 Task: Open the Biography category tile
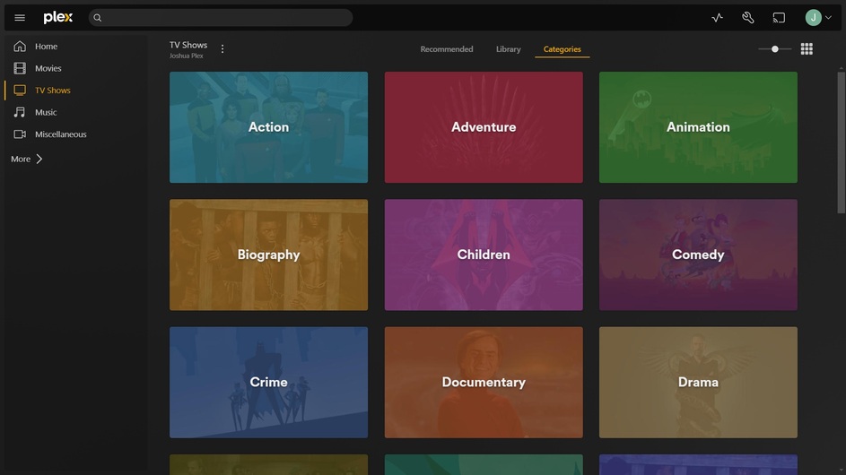pos(268,255)
